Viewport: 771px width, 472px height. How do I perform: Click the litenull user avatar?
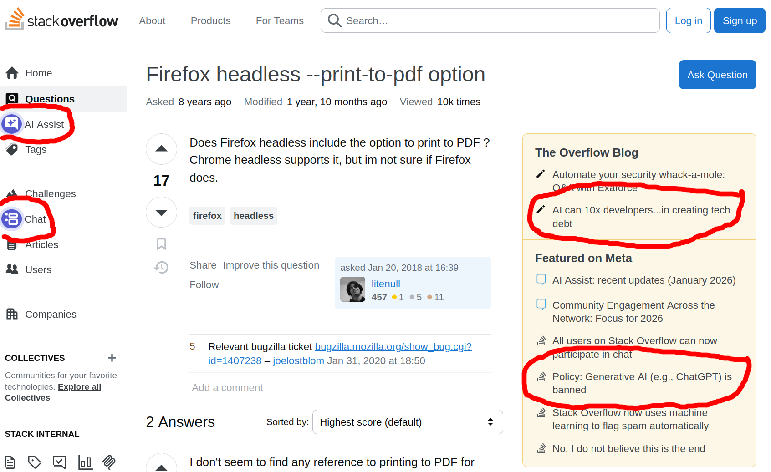tap(352, 289)
